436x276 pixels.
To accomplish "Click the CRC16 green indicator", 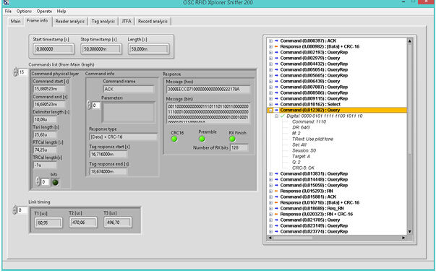I will (174, 139).
